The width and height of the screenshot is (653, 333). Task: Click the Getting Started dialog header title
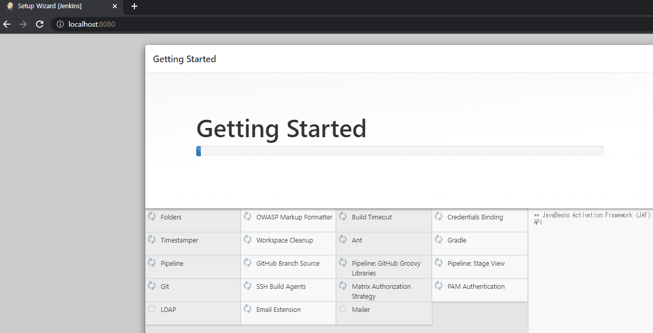coord(184,59)
